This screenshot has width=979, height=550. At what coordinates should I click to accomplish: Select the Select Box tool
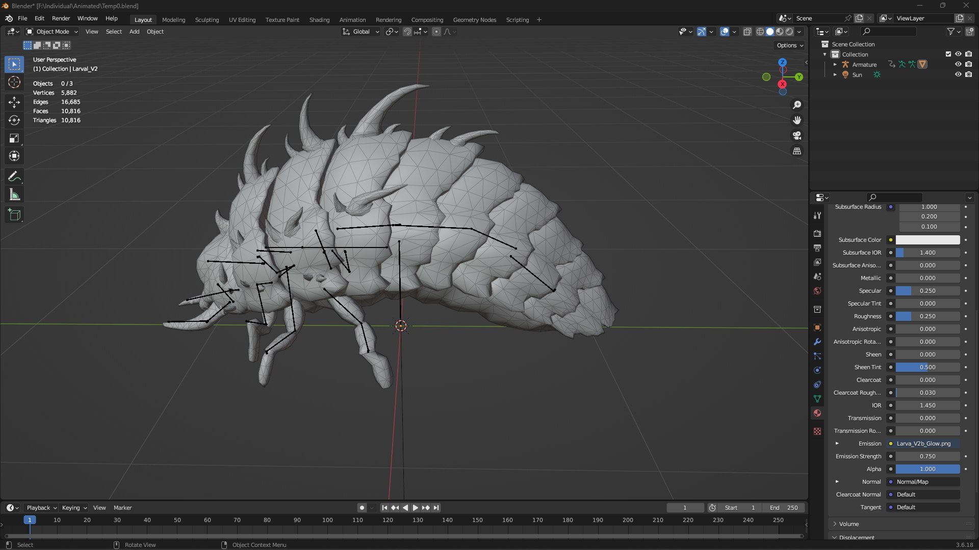(x=14, y=64)
